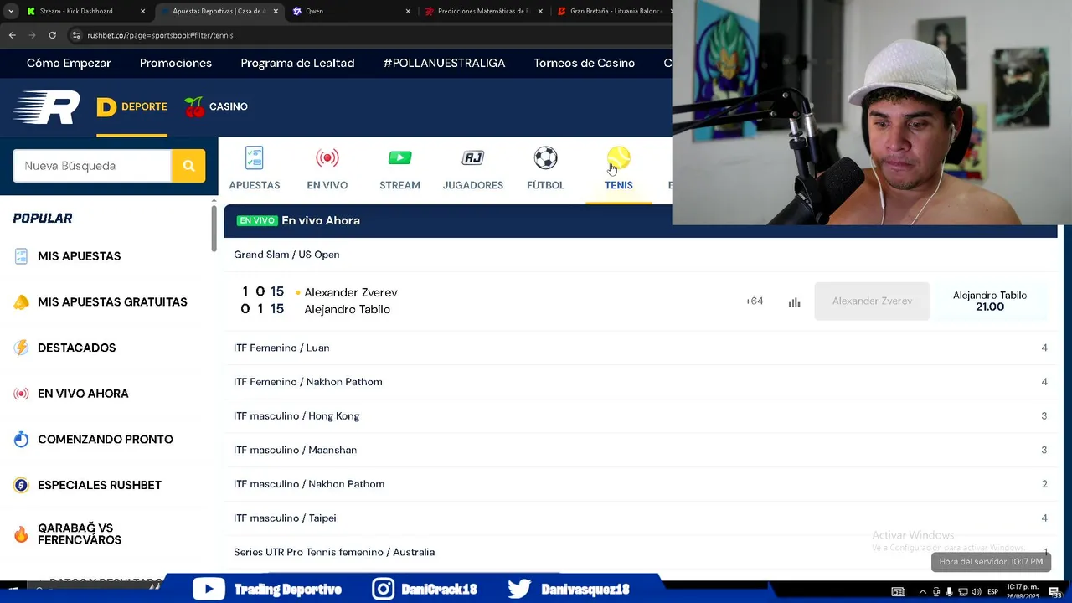Close the Stream - Kick Dashboard tab
The image size is (1072, 603).
click(x=142, y=11)
